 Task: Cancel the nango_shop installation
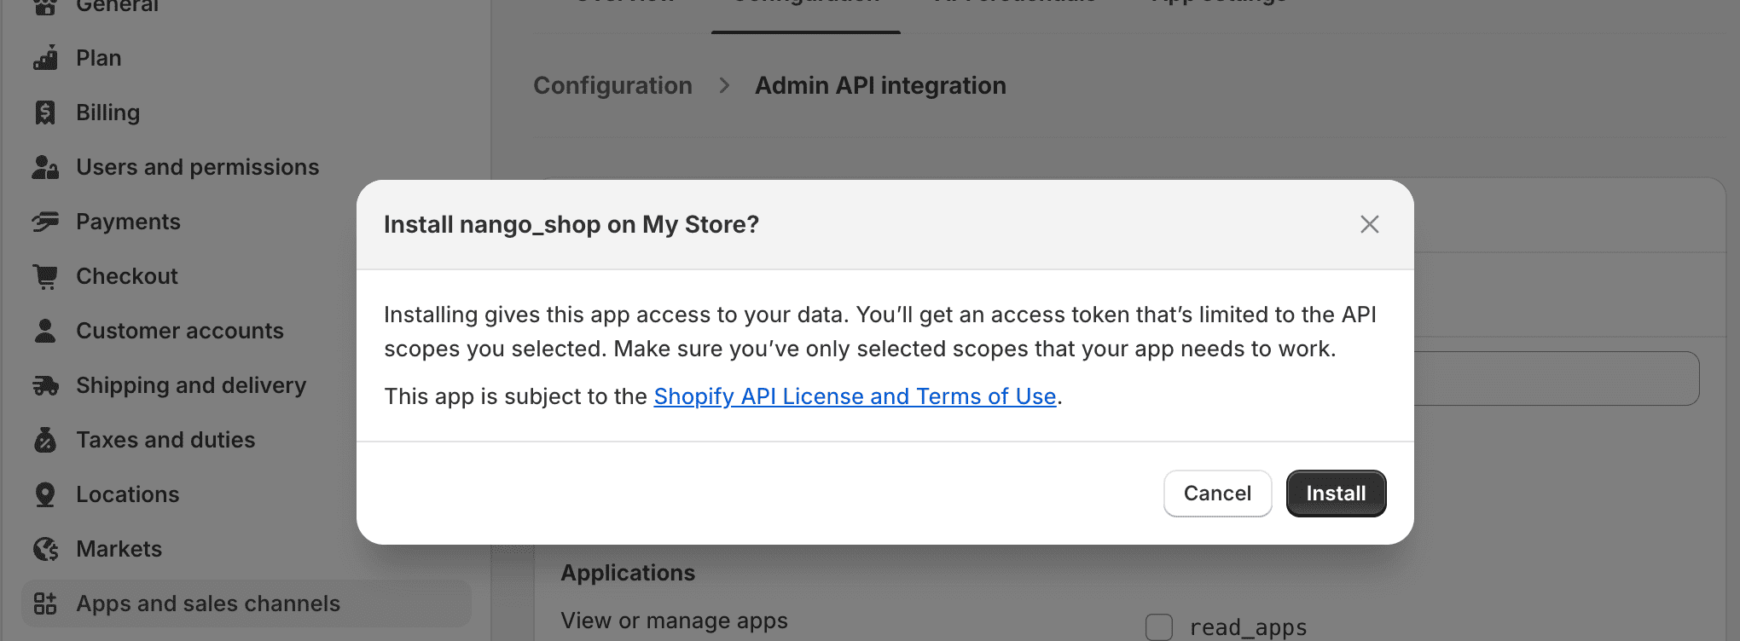point(1217,494)
